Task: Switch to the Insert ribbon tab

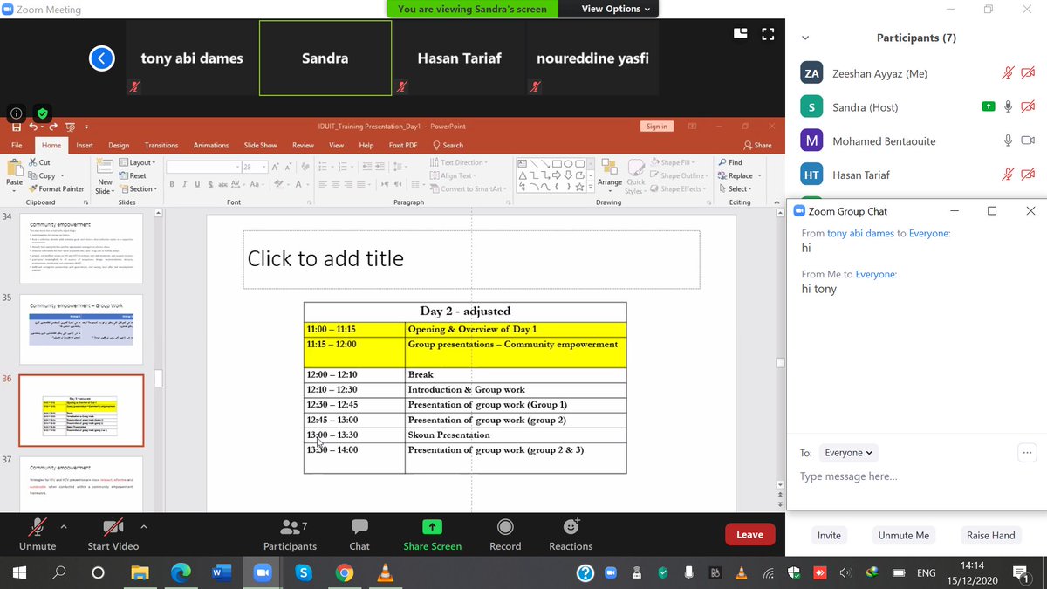Action: (85, 146)
